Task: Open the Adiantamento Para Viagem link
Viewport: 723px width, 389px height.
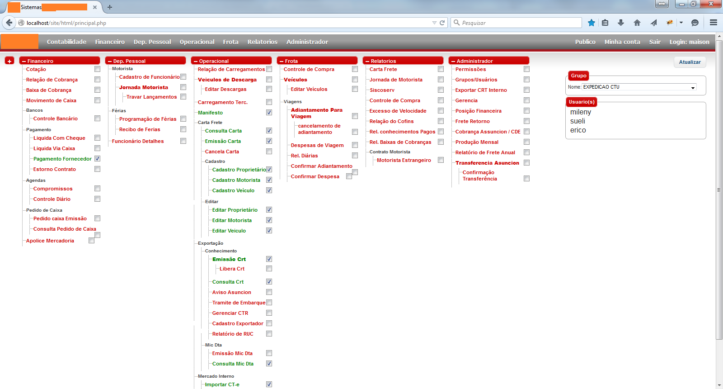Action: [x=317, y=113]
